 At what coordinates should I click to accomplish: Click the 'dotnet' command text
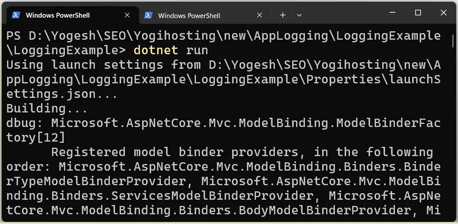(x=156, y=50)
